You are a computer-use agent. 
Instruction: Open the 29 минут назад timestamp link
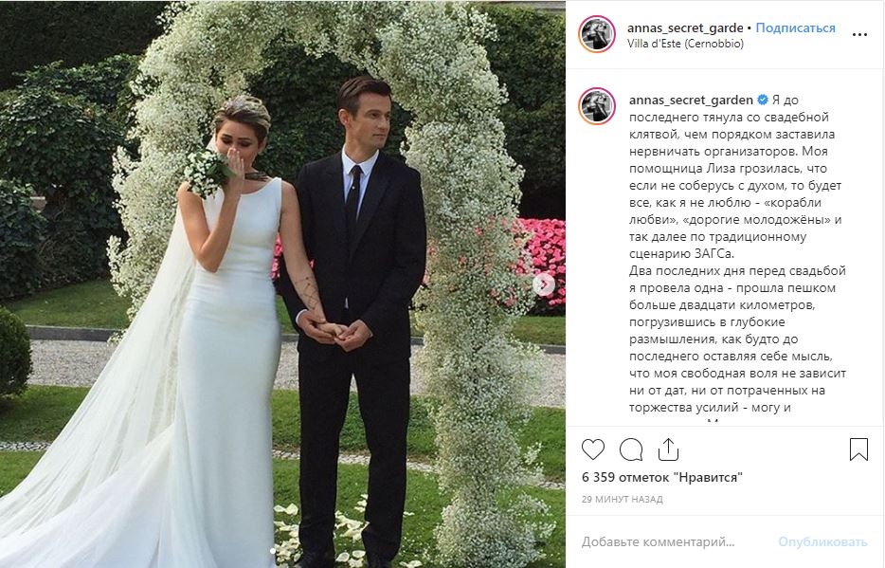(622, 499)
